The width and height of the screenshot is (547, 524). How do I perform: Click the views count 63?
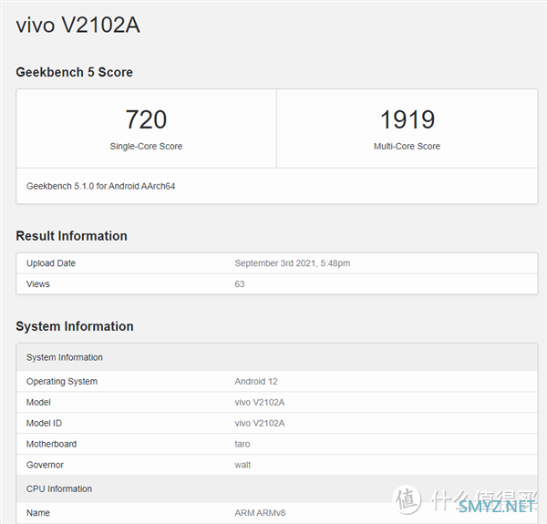click(240, 284)
